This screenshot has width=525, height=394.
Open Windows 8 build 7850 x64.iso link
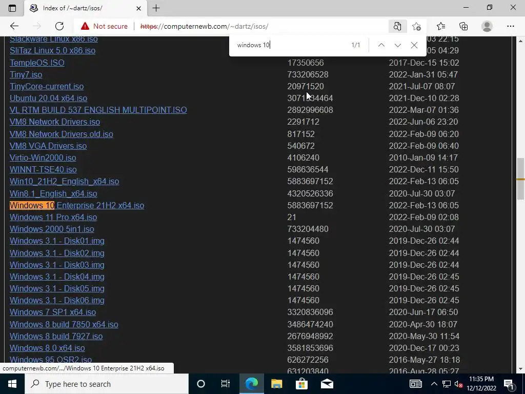(x=64, y=324)
